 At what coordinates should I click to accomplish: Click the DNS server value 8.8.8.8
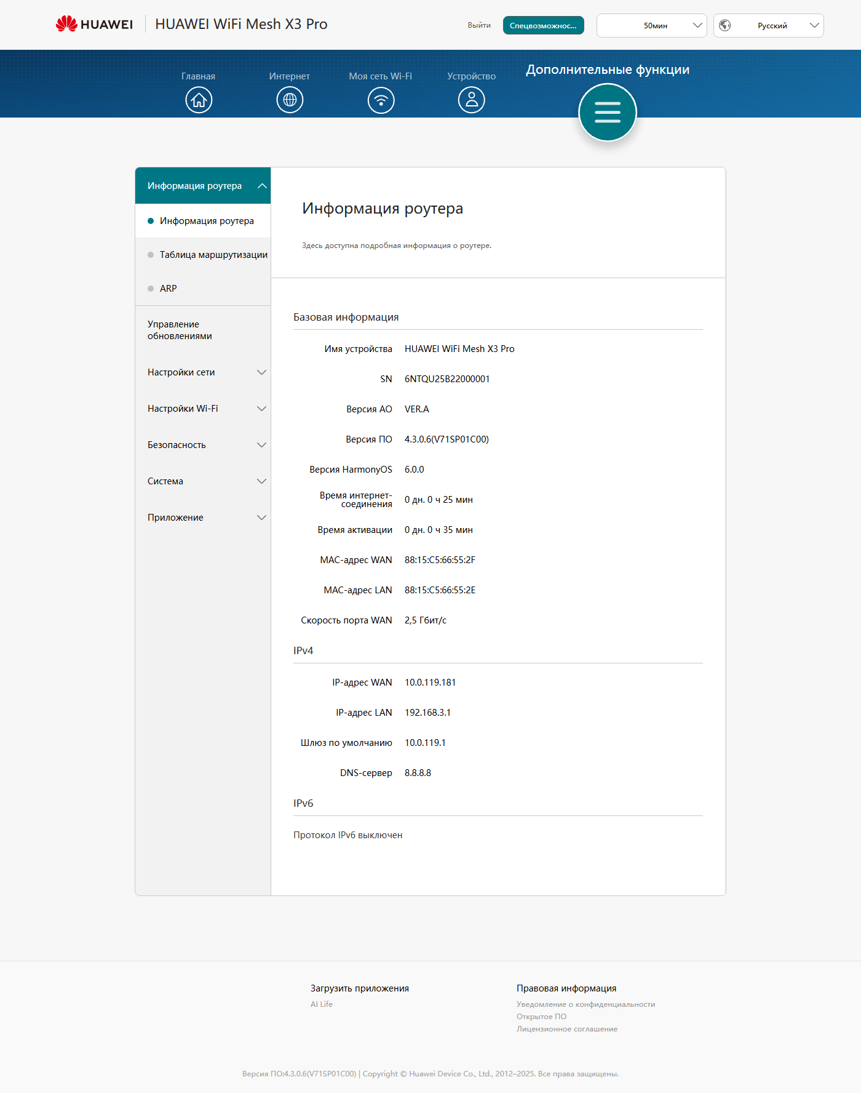(418, 773)
